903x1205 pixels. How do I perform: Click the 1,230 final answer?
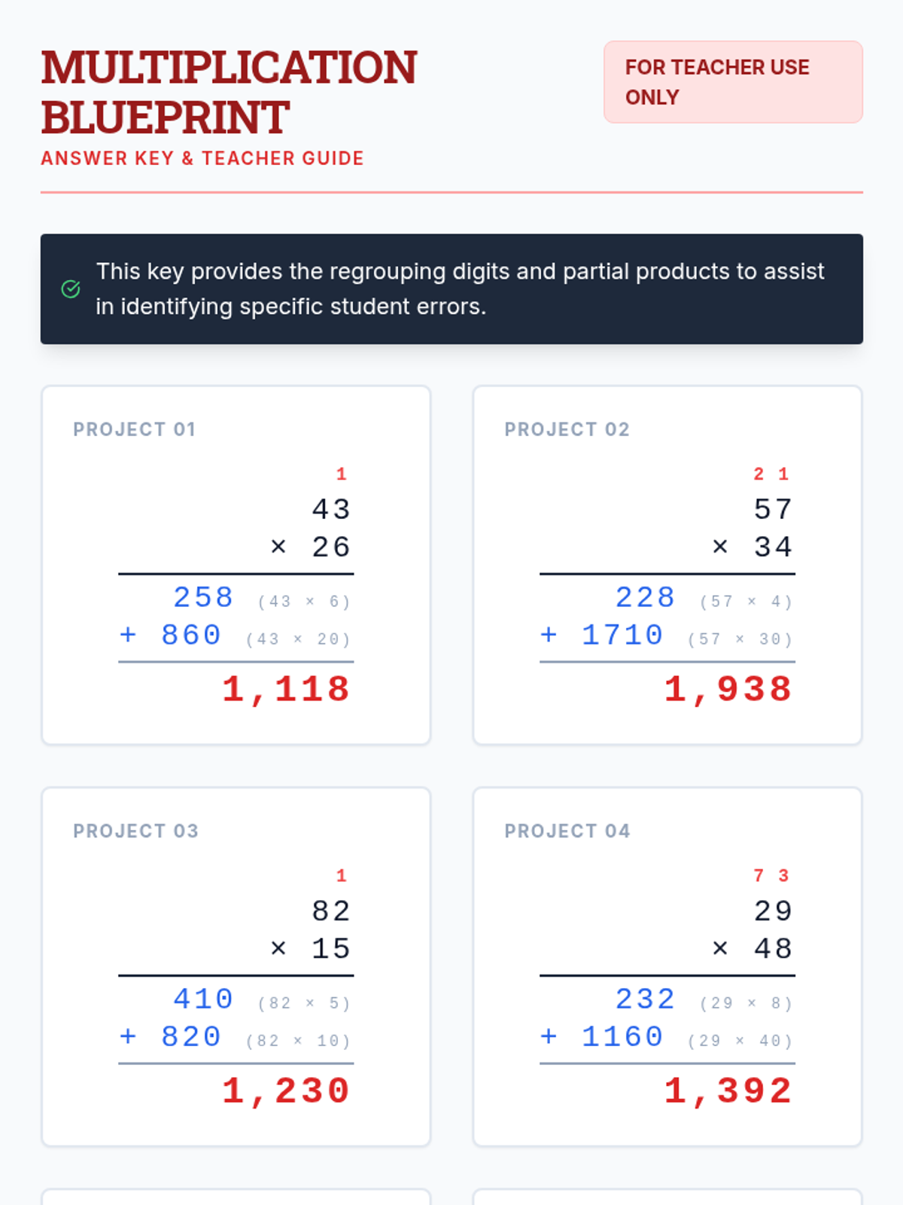pos(286,1091)
